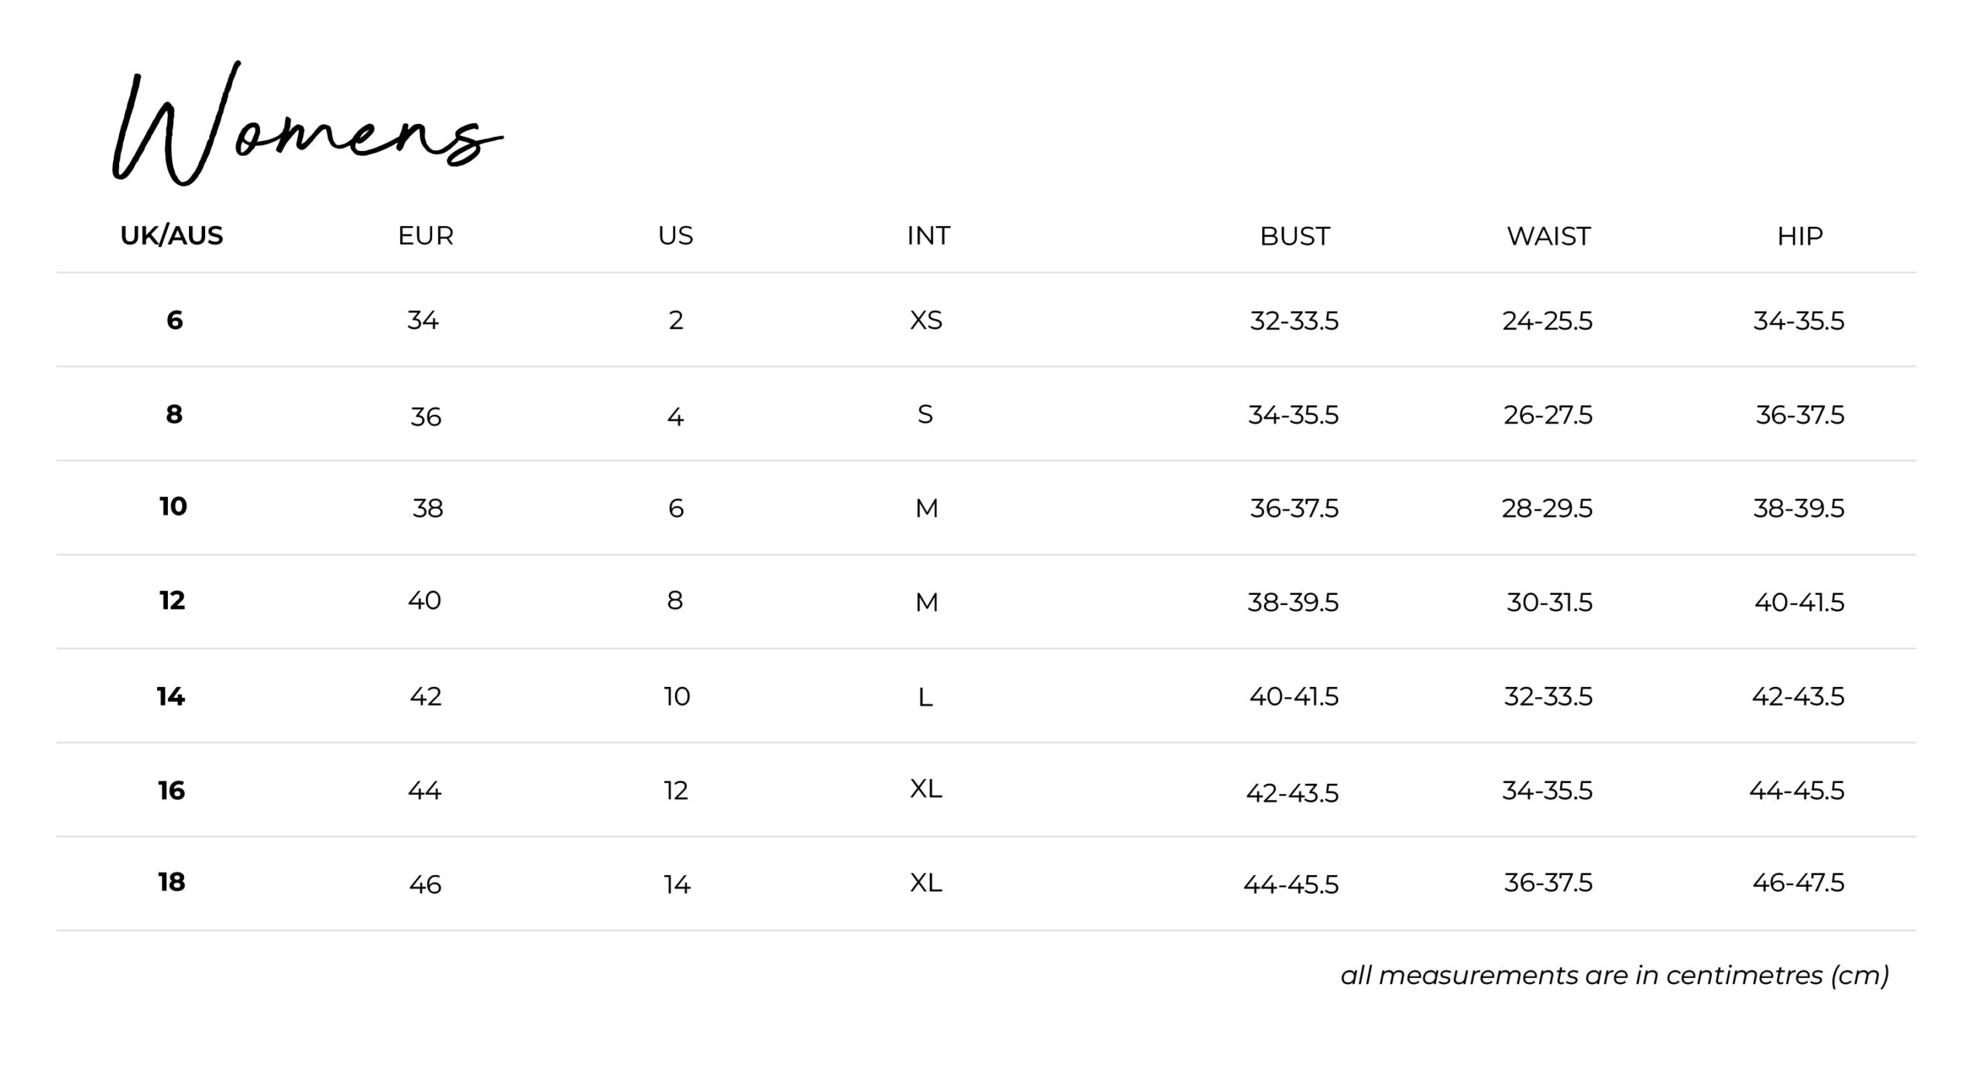Click the bold UK/AUS size 6 label
Image resolution: width=1982 pixels, height=1070 pixels.
[x=175, y=320]
